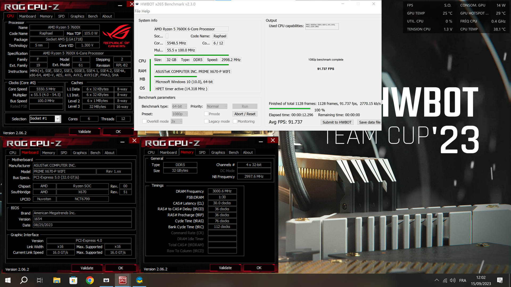Image resolution: width=511 pixels, height=287 pixels.
Task: Minimize the top CPU-Z window
Action: click(120, 5)
